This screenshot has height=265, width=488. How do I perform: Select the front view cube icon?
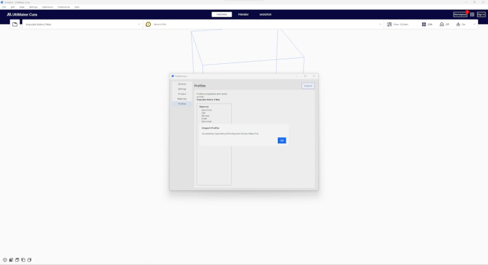(11, 260)
